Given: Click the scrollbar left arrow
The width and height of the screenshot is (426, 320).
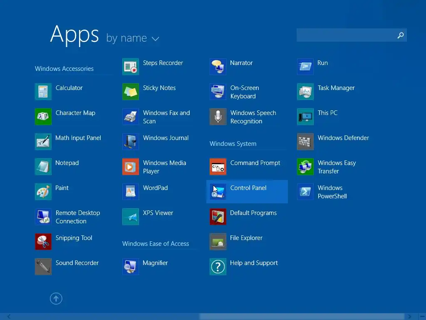Looking at the screenshot, I should (9, 317).
